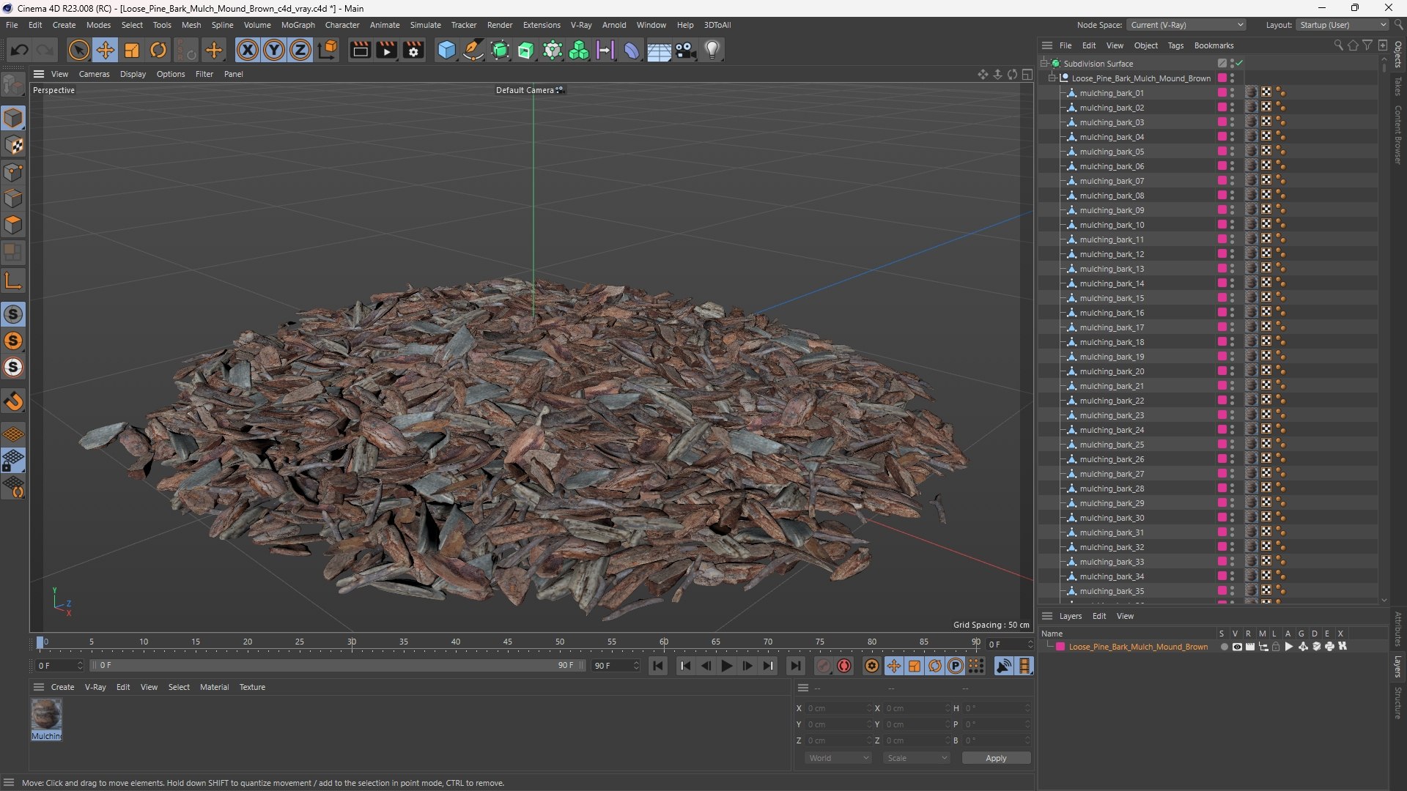Open the Node Space dropdown

point(1186,25)
